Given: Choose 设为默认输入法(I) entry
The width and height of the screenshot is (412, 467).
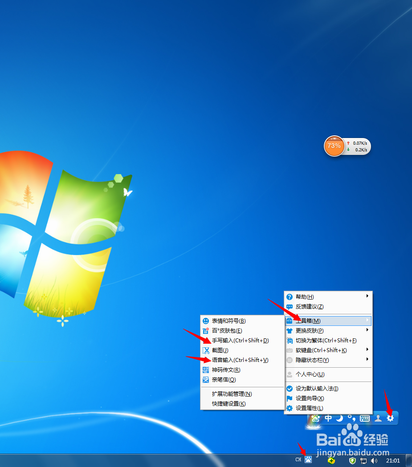Looking at the screenshot, I should point(328,388).
